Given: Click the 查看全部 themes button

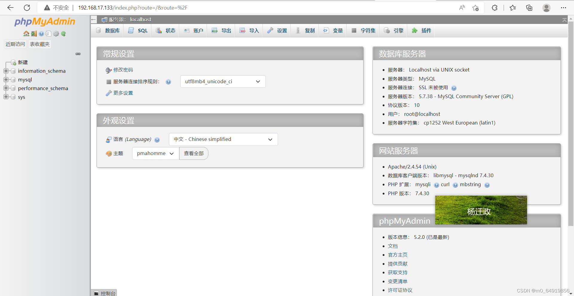Looking at the screenshot, I should click(x=194, y=154).
